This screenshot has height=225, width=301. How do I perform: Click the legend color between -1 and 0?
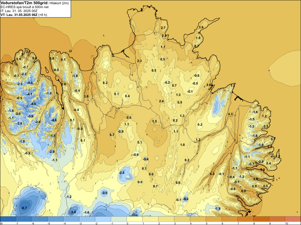tap(119, 219)
